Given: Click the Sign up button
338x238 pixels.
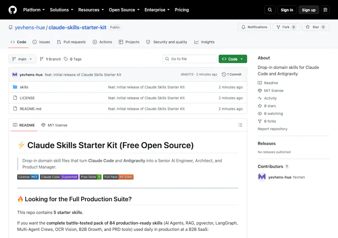Looking at the screenshot, I should click(x=308, y=10).
